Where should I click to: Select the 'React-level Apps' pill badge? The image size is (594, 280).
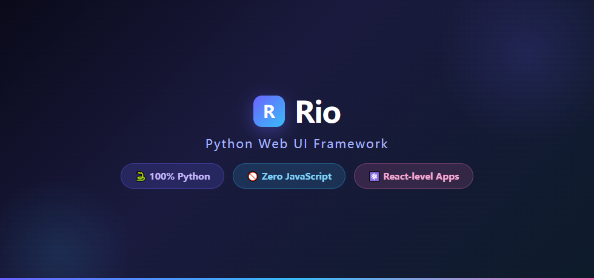(413, 176)
